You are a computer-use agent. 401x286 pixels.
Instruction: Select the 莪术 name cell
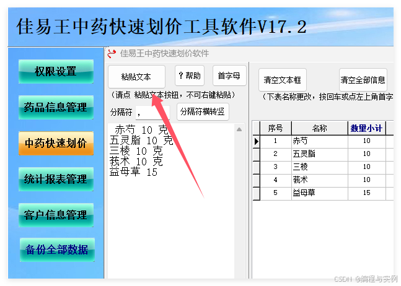320,181
